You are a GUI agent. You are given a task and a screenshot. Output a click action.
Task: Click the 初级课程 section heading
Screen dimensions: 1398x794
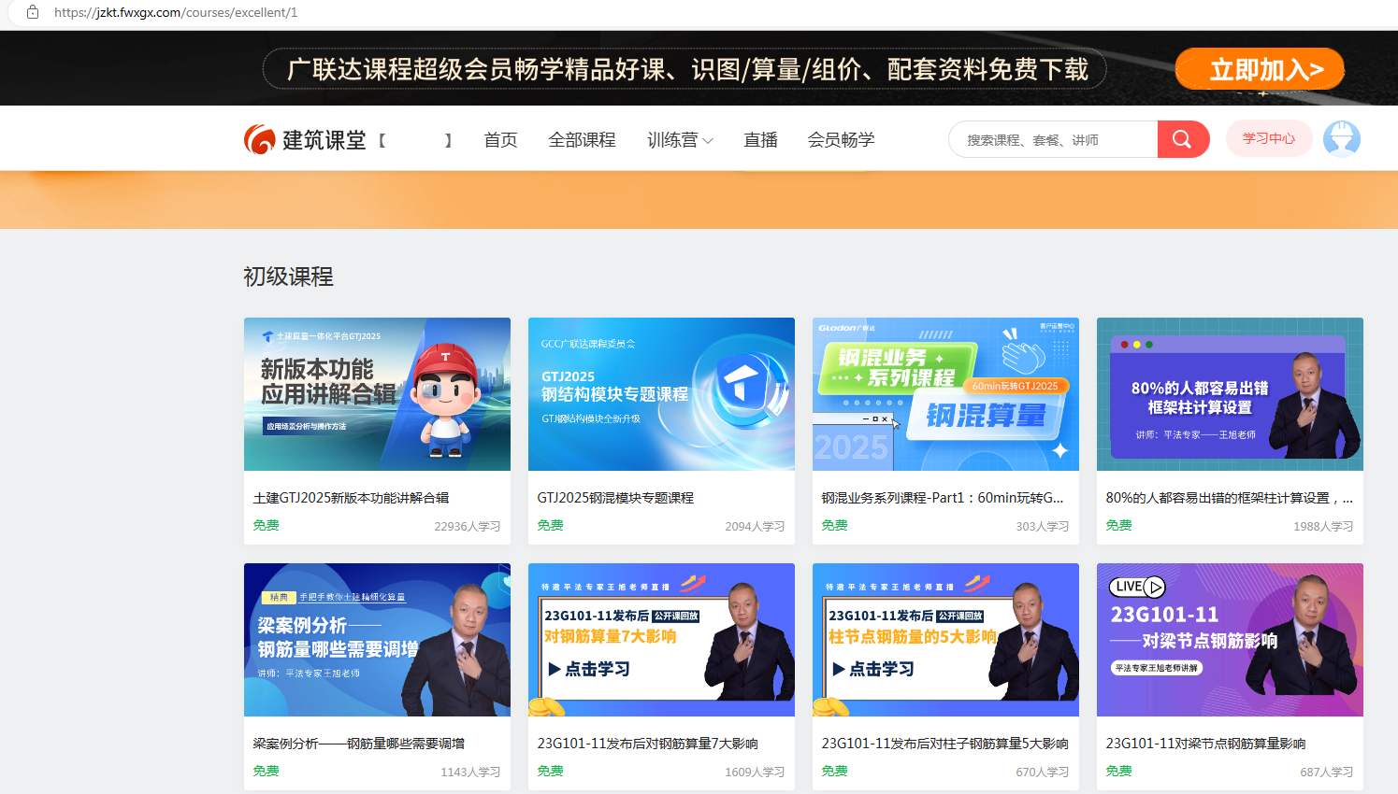coord(288,276)
